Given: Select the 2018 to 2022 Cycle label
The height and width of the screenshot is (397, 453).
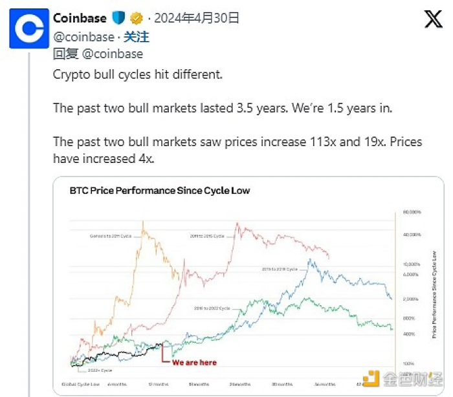Looking at the screenshot, I should 212,308.
